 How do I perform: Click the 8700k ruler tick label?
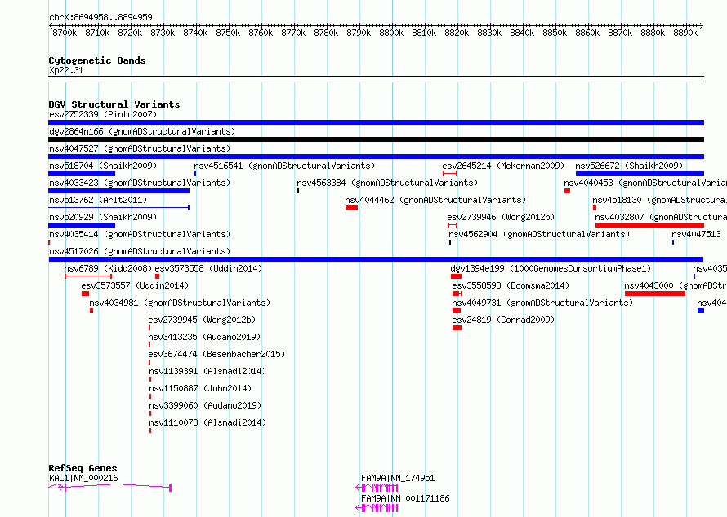click(x=65, y=33)
